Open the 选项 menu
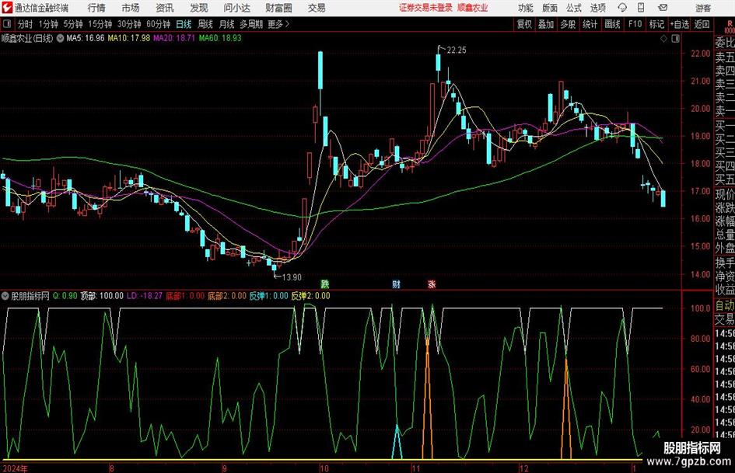The width and height of the screenshot is (735, 473). (597, 8)
